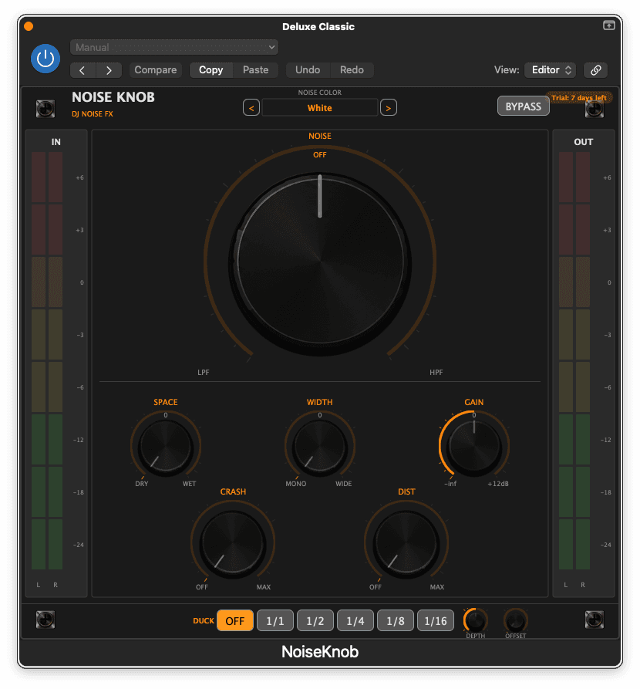The height and width of the screenshot is (689, 640).
Task: Click the IN level meter
Action: (47, 360)
